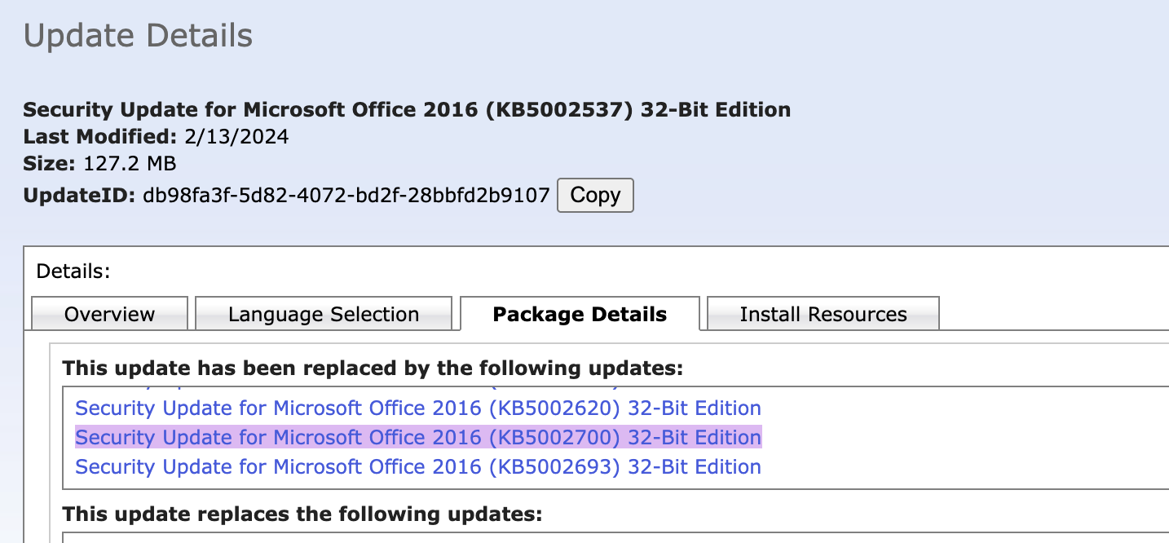Select the Package Details tab

pyautogui.click(x=580, y=314)
